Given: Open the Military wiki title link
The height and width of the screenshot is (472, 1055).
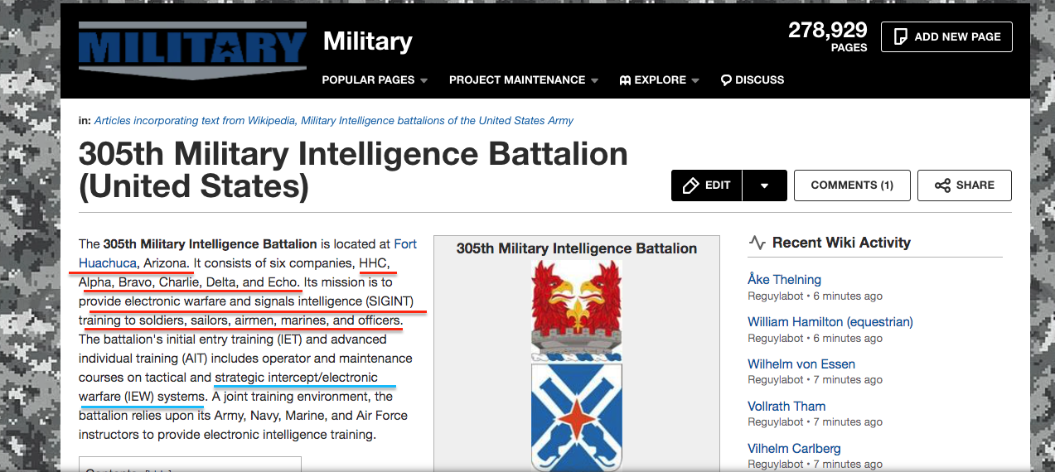Looking at the screenshot, I should (x=367, y=41).
